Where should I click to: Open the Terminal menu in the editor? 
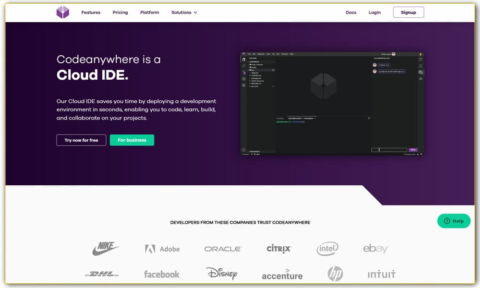pyautogui.click(x=284, y=54)
